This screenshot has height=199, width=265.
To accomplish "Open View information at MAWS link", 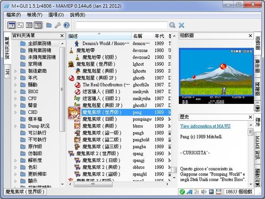I will 205,126.
